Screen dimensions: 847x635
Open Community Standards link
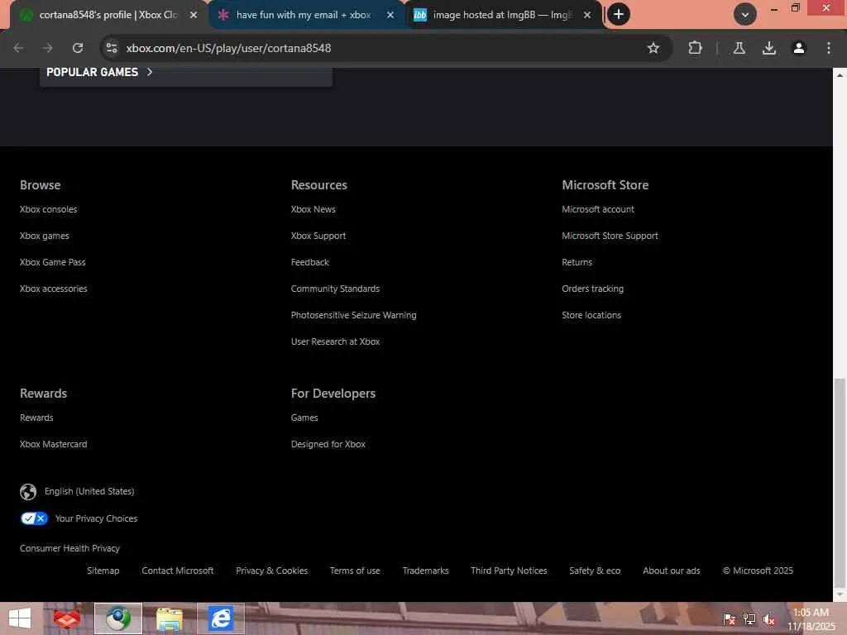click(x=336, y=289)
